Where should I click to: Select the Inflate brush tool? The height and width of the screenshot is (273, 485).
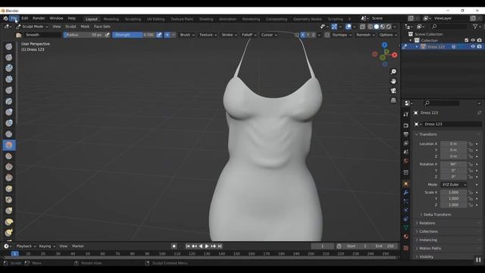[x=9, y=112]
